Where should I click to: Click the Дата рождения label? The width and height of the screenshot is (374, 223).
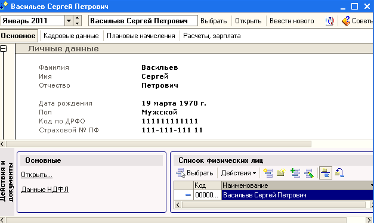[x=66, y=104]
